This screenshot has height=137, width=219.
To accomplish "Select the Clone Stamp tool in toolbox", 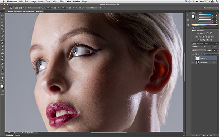I will point(3,43).
